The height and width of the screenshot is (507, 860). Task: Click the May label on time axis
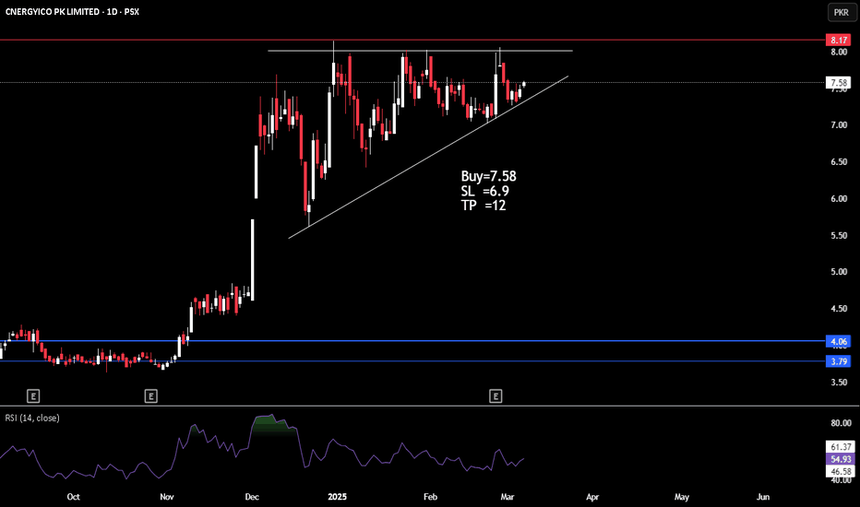(682, 497)
